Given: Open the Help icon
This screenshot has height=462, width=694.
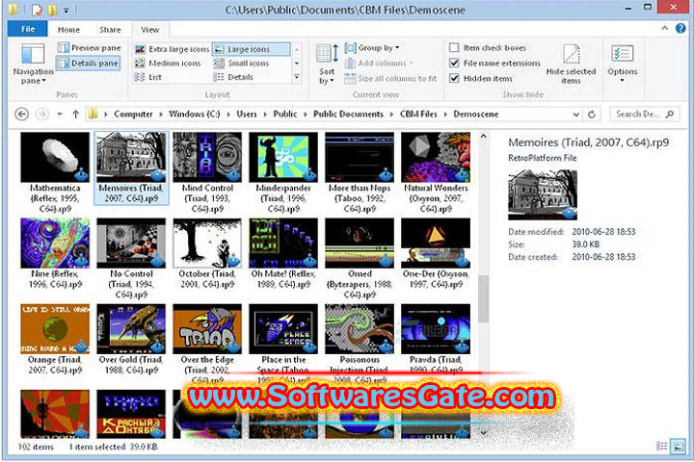Looking at the screenshot, I should tap(681, 28).
